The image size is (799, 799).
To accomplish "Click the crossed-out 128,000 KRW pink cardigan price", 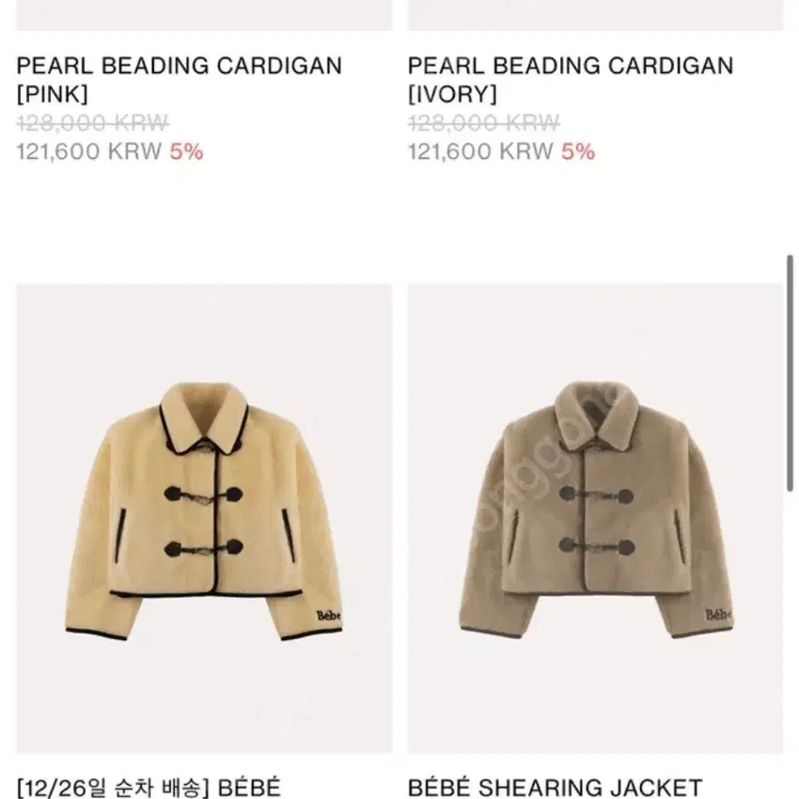I will click(x=92, y=123).
